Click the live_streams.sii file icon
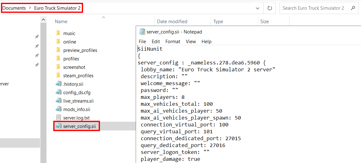Image resolution: width=361 pixels, height=163 pixels. point(59,101)
